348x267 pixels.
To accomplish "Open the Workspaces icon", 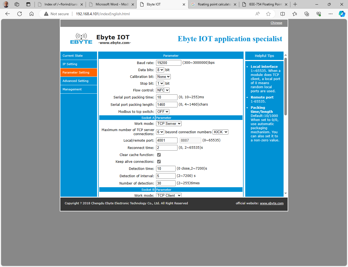I will [x=17, y=4].
